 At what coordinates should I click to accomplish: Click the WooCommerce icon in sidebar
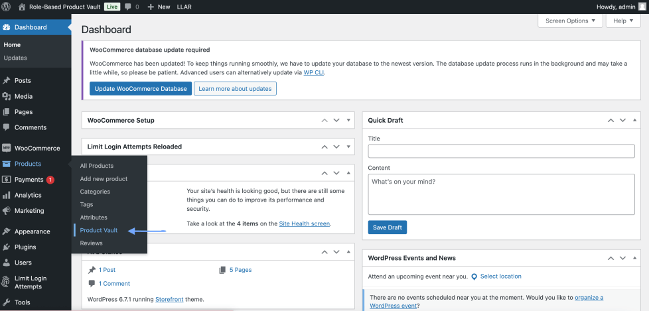(x=7, y=148)
